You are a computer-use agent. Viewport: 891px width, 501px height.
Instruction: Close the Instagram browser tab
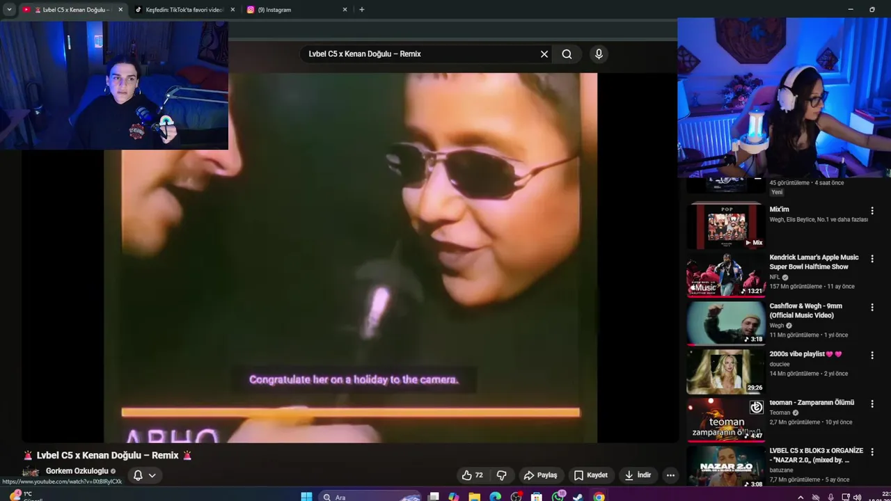[x=345, y=10]
